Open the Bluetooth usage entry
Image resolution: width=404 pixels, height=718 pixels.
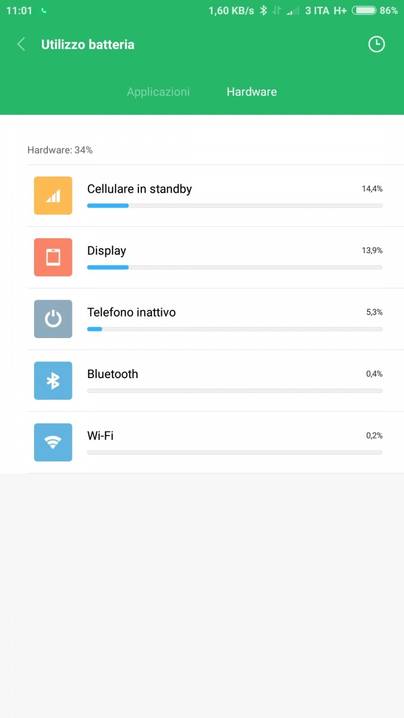[x=215, y=381]
